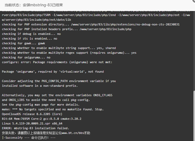
Task: Click the 'checking for oniguruma... no' line
Action: pyautogui.click(x=26, y=57)
